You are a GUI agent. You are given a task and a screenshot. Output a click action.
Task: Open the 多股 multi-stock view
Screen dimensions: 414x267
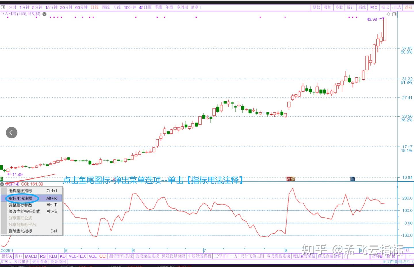(x=339, y=7)
